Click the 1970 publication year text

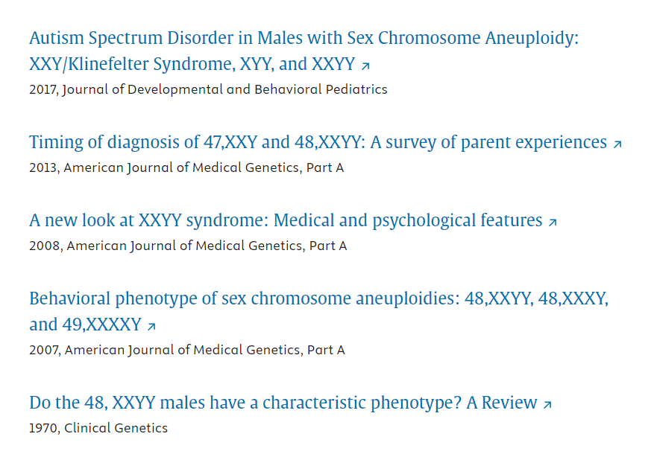pyautogui.click(x=43, y=428)
